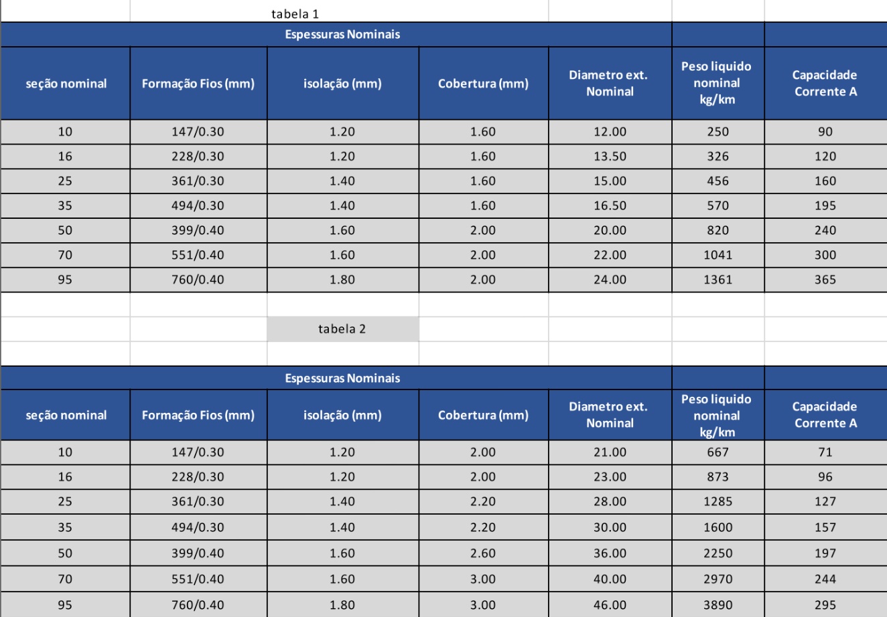Image resolution: width=887 pixels, height=617 pixels.
Task: Click 'Capacidade Corrente A' header in table 1
Action: (825, 84)
